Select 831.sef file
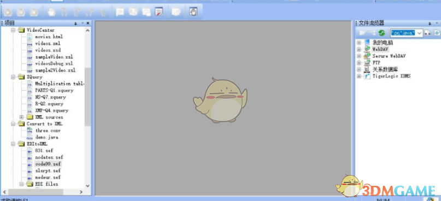This screenshot has height=201, width=441. pyautogui.click(x=44, y=150)
